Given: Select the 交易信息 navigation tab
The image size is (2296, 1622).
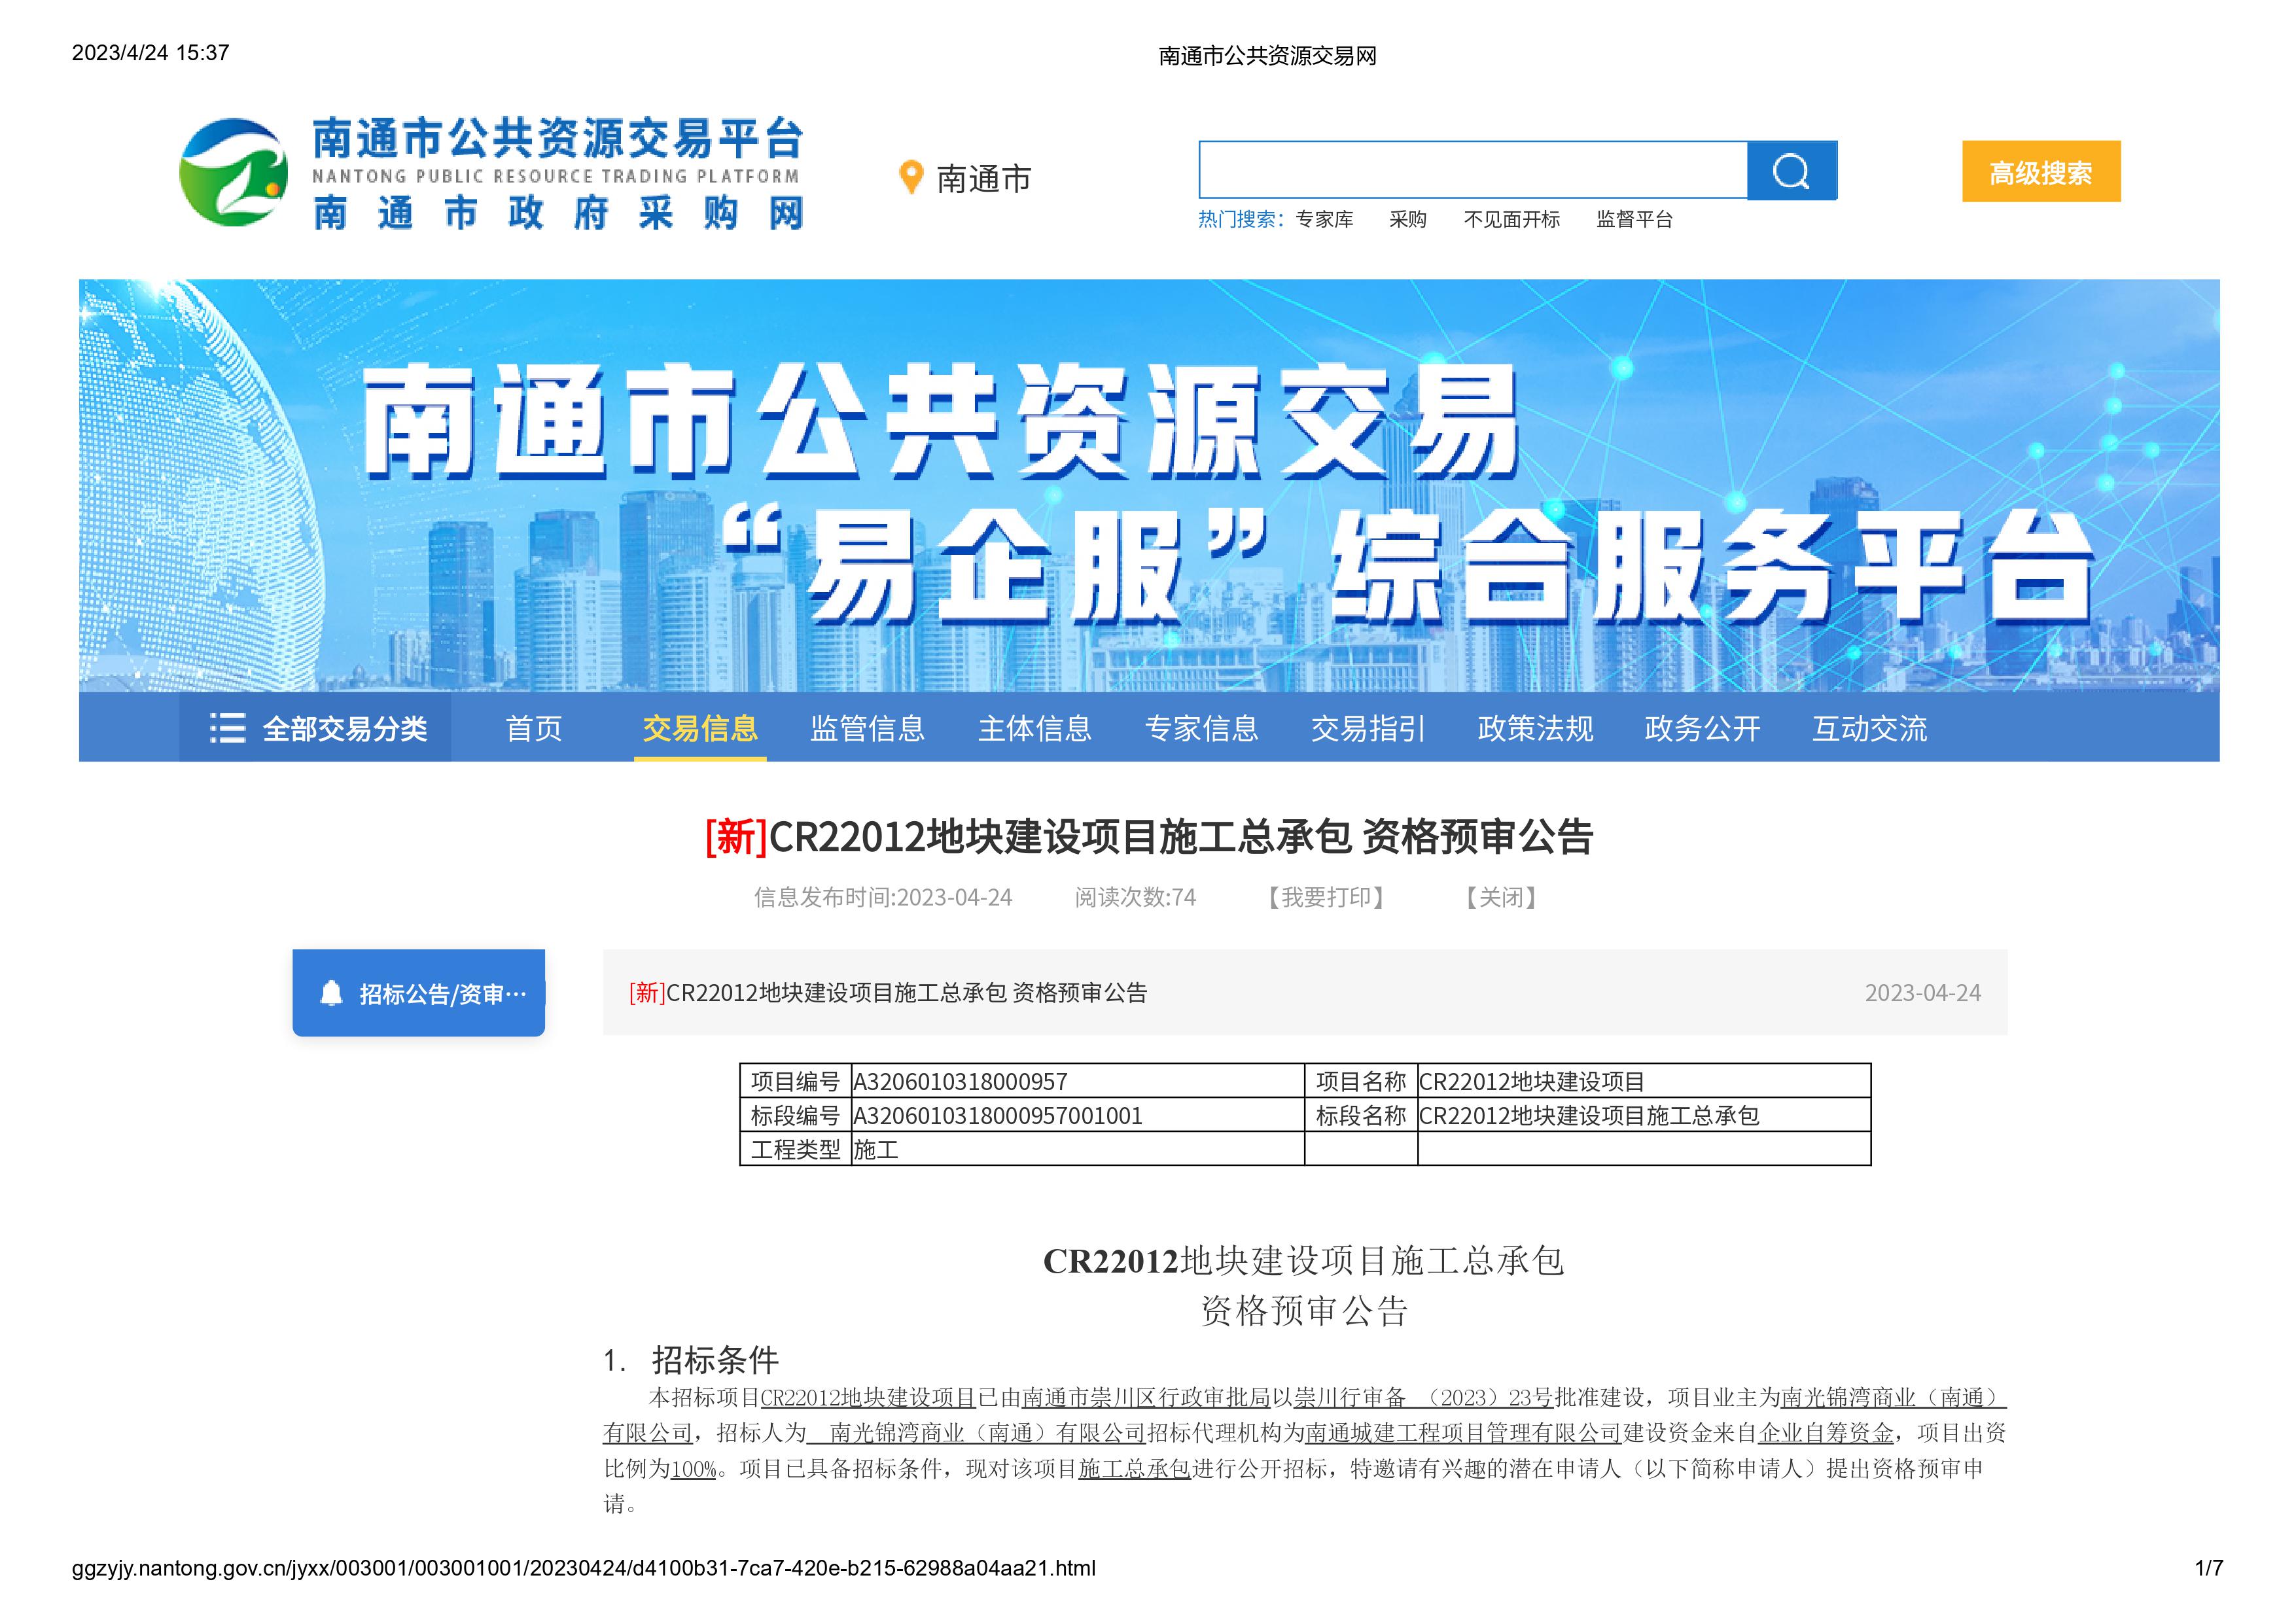Looking at the screenshot, I should (700, 728).
